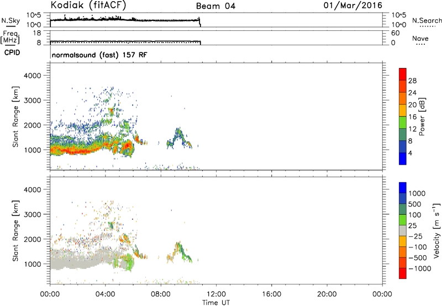Image resolution: width=442 pixels, height=306 pixels.
Task: Click the noise trace in N.Sky panel
Action: point(125,20)
